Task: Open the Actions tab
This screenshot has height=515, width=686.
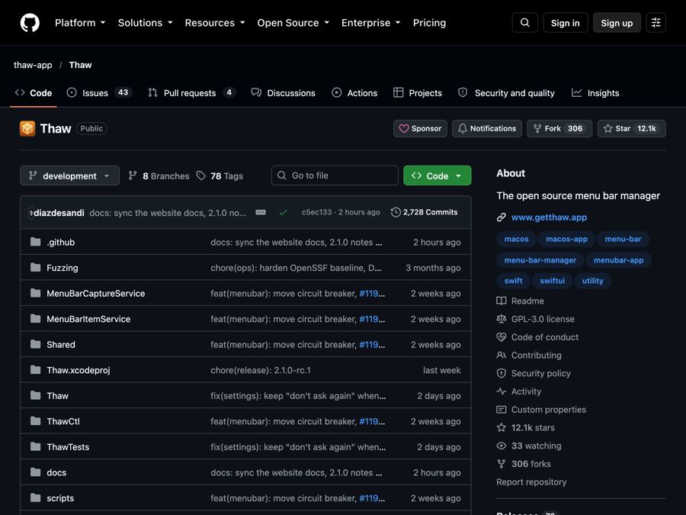Action: (354, 93)
